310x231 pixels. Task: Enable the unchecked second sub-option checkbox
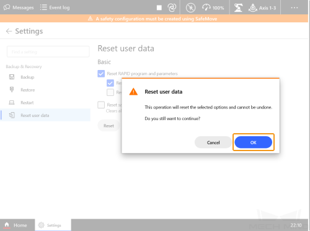[x=110, y=92]
